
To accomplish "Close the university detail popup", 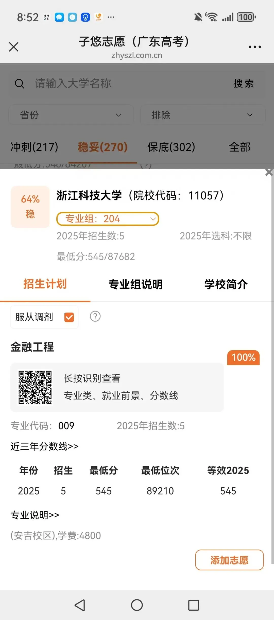I will point(269,172).
